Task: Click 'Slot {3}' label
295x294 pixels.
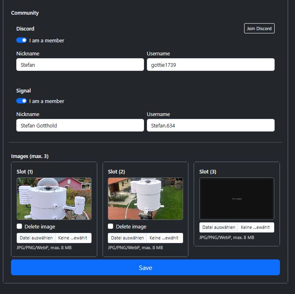Action: click(208, 172)
